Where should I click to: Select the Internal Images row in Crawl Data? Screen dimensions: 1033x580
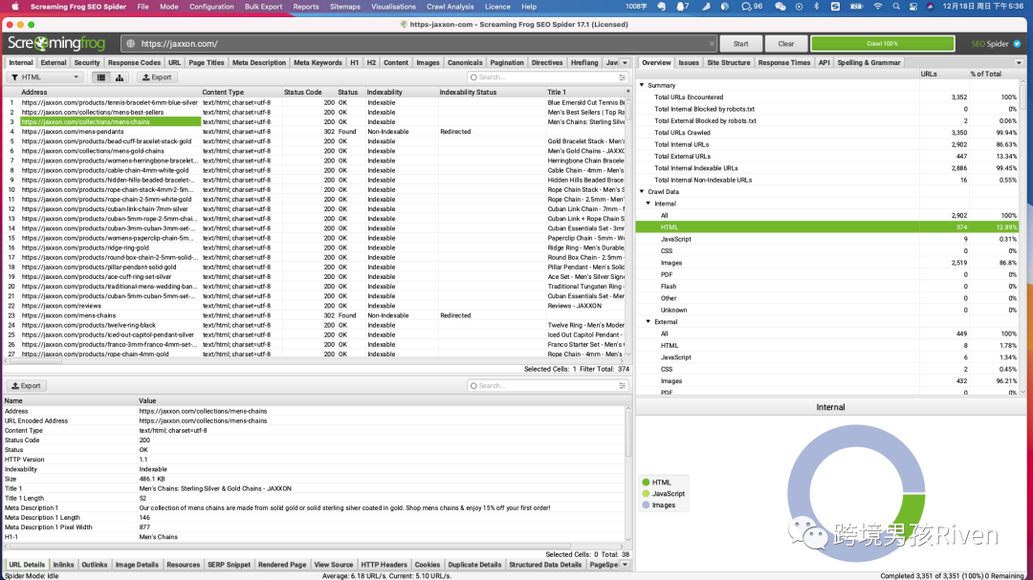pos(828,263)
